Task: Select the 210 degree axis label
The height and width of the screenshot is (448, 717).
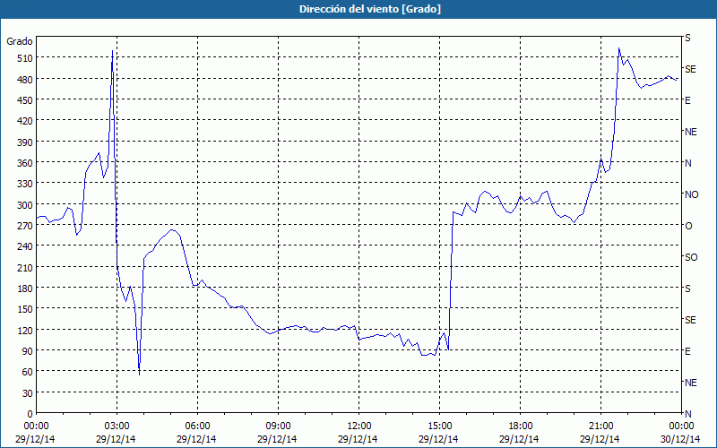Action: click(x=25, y=267)
